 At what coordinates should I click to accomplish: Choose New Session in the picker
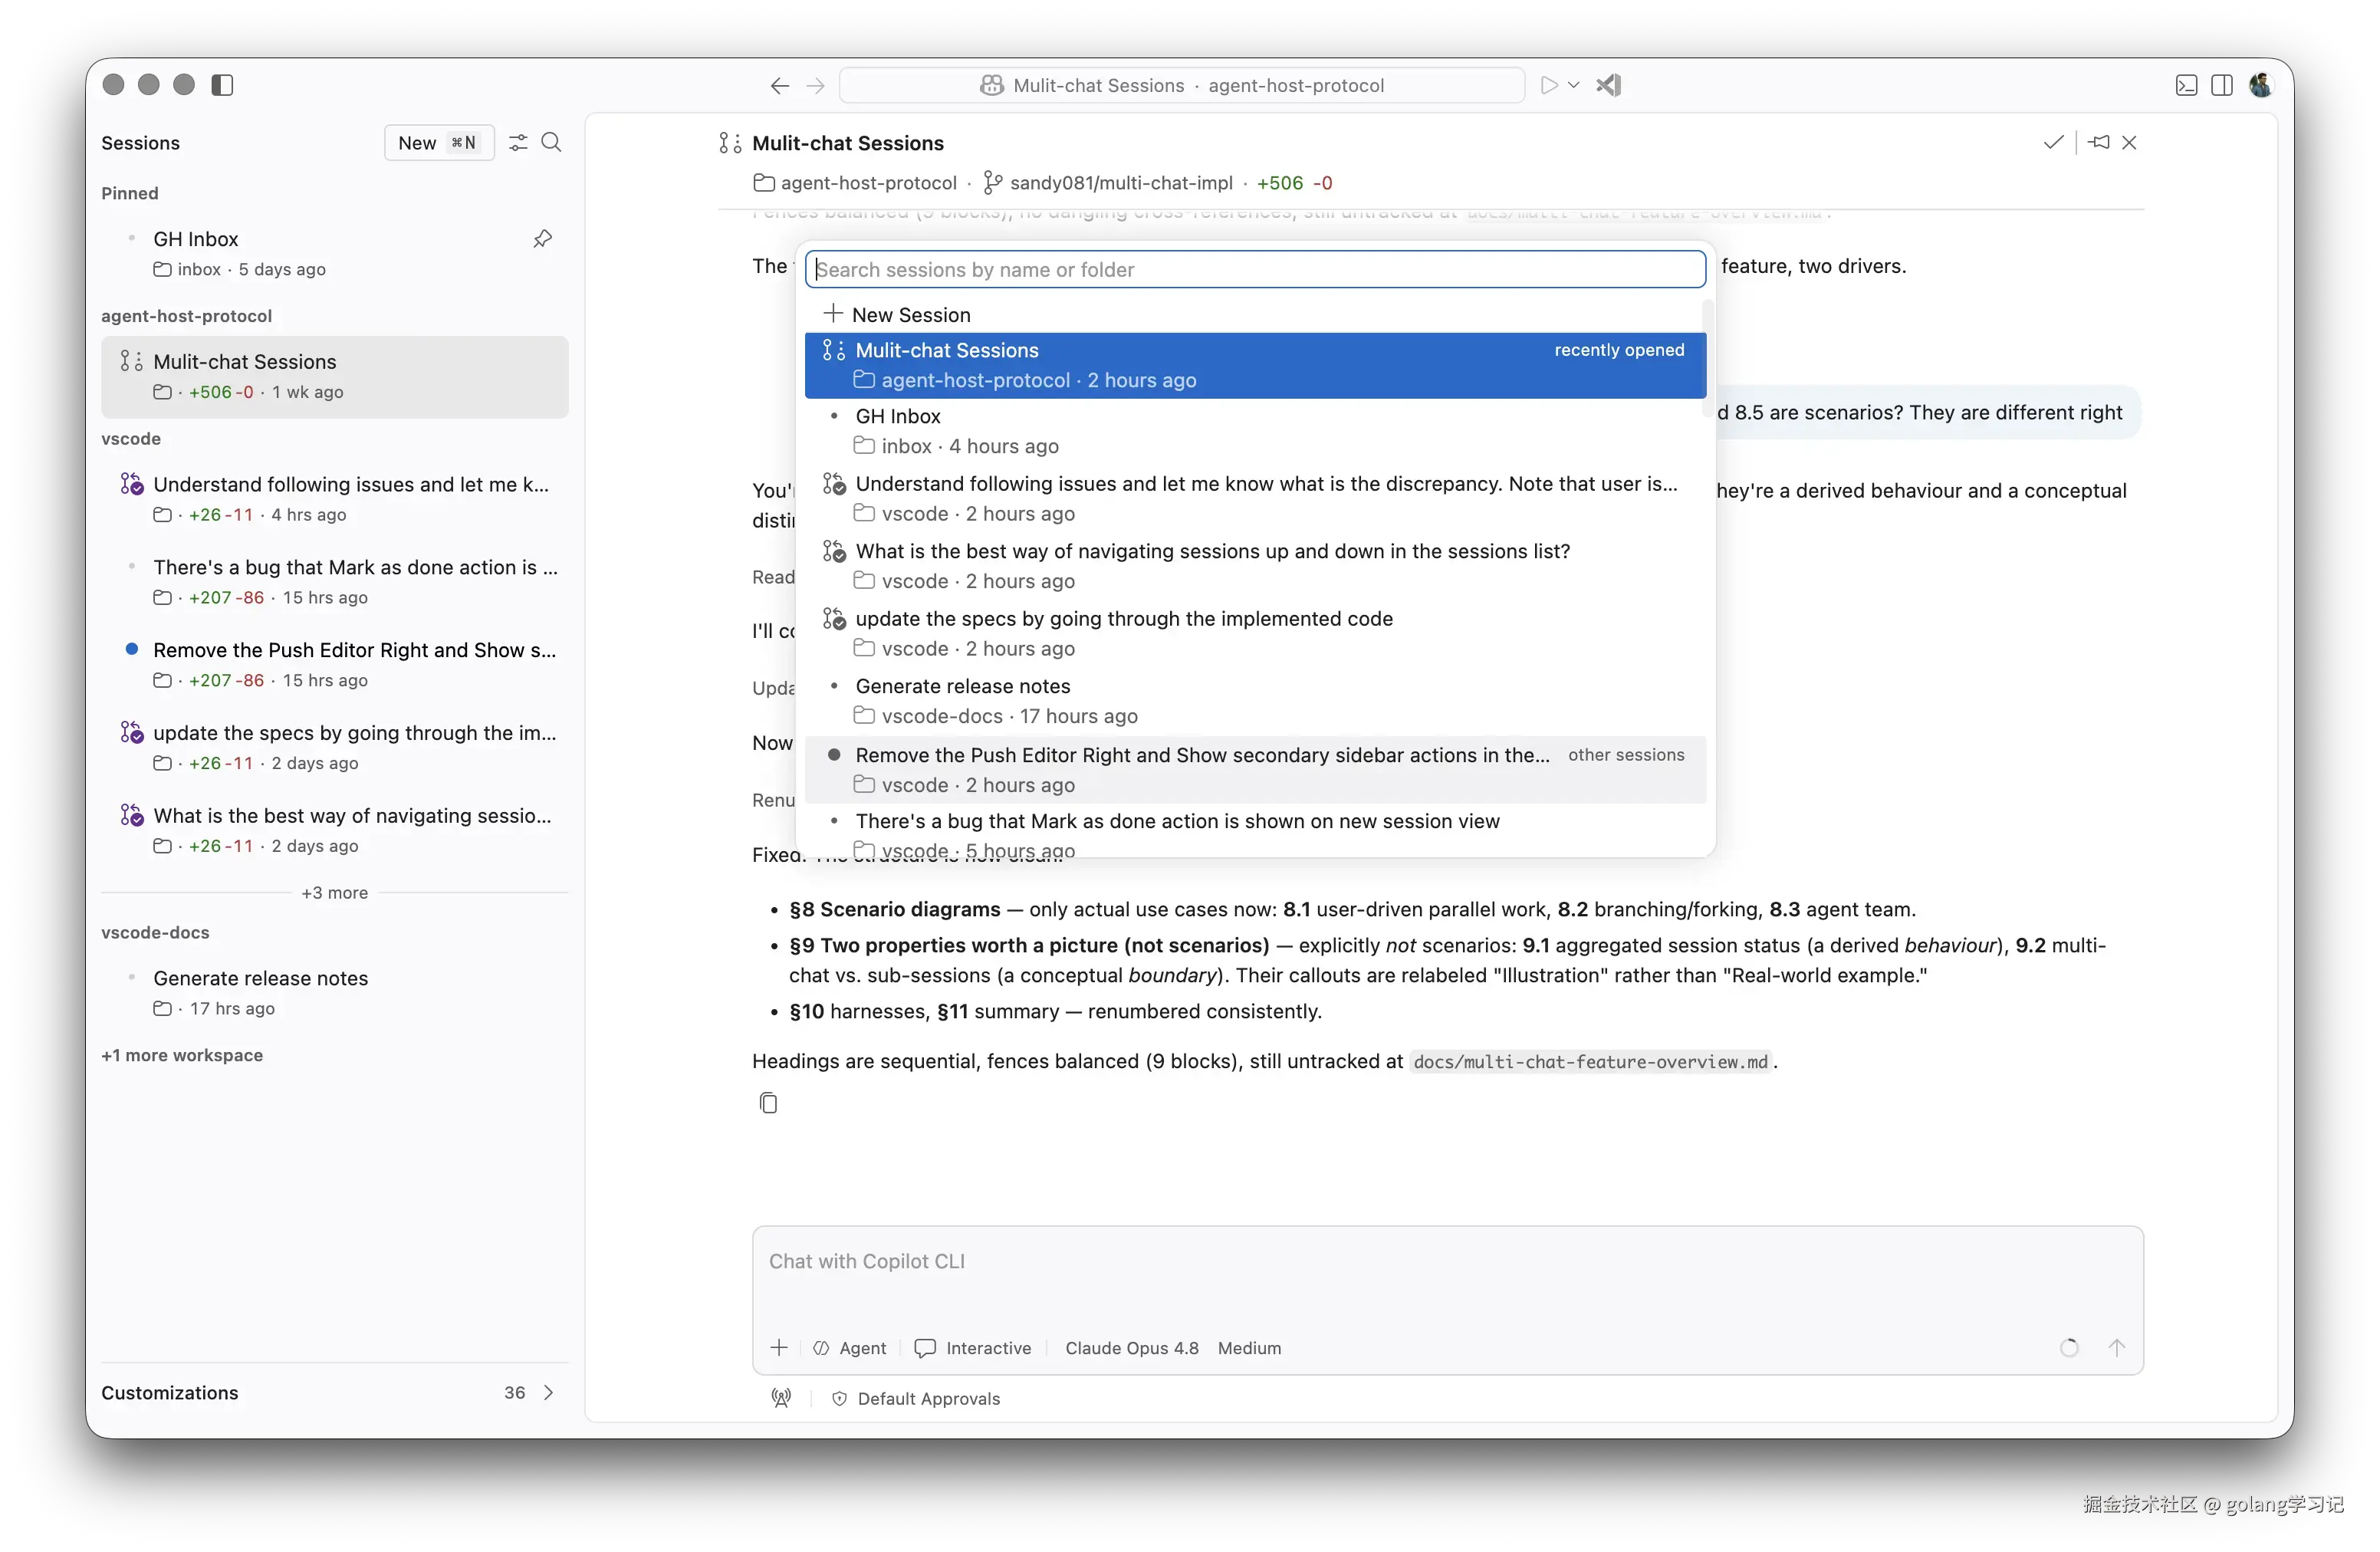(x=1256, y=315)
